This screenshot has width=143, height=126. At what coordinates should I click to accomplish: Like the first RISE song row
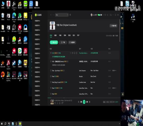click(51, 53)
